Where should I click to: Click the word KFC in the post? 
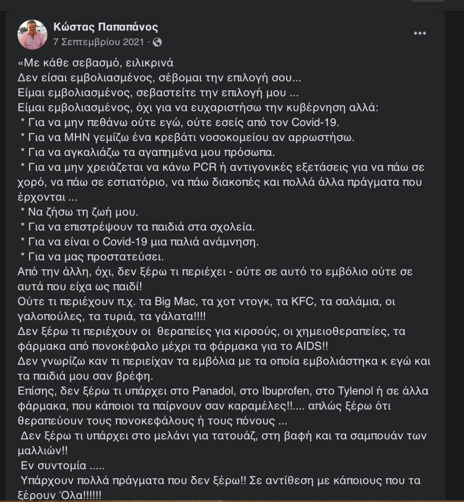302,301
